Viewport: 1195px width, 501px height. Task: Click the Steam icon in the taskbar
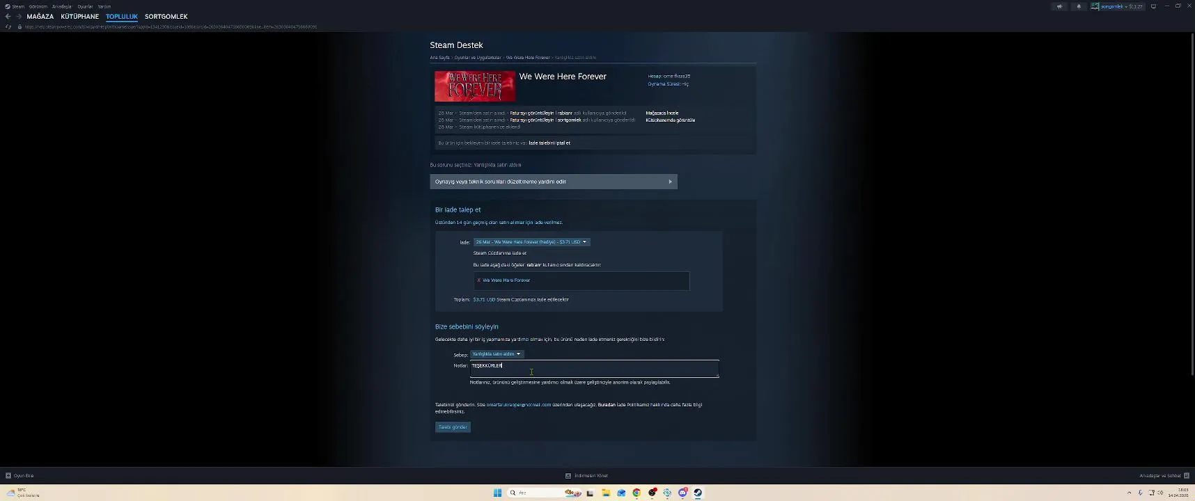(x=698, y=493)
